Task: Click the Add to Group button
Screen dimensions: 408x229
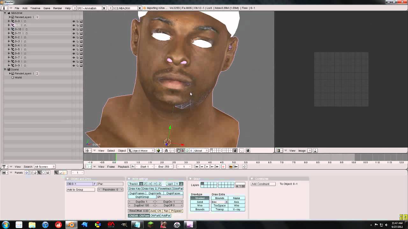Action: [x=81, y=190]
